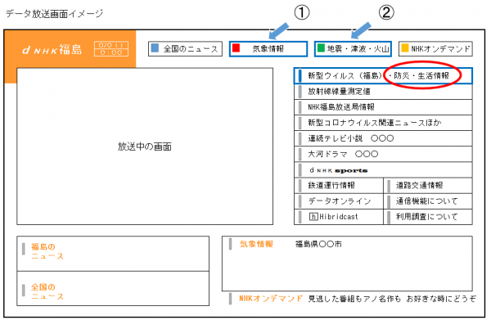Select 新型ウイルス（福島）・防災・生活情報 menu row
Screen dimensions: 491x320
tap(383, 76)
